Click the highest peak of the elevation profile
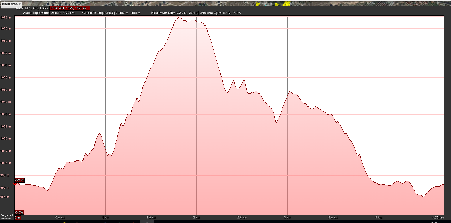This screenshot has width=451, height=223. pyautogui.click(x=180, y=16)
